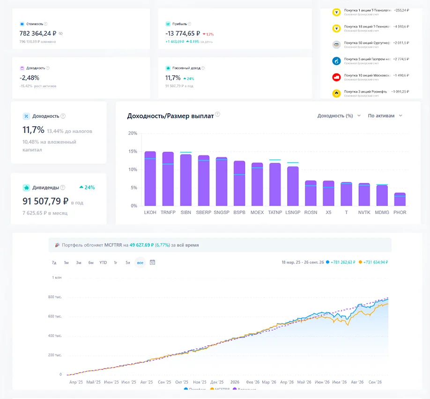Open the help icon beside Доходность/Размер выплат
Image resolution: width=430 pixels, height=399 pixels.
tap(217, 114)
